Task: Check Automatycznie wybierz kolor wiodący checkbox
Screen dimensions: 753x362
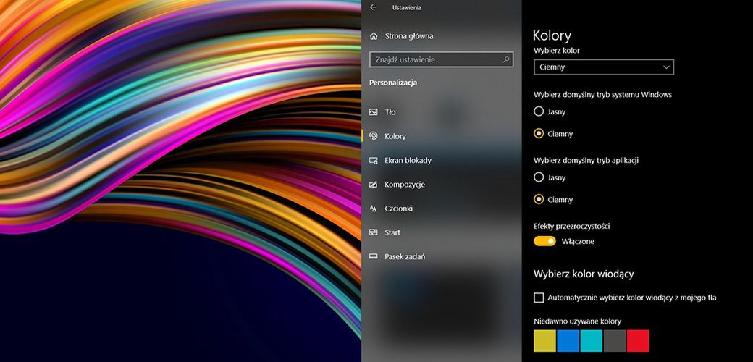Action: [x=539, y=298]
